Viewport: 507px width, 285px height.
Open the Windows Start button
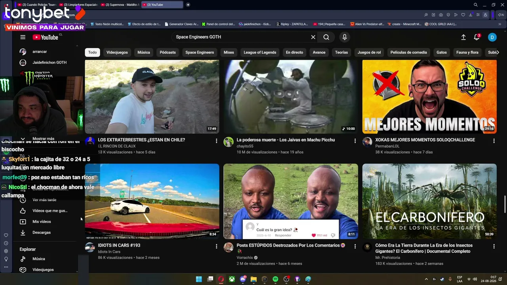click(199, 279)
